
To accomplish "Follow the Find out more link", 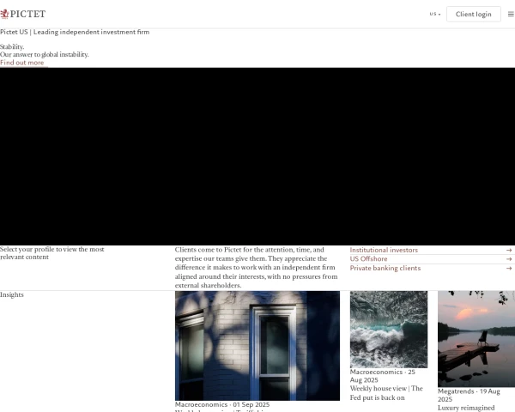I will [22, 63].
